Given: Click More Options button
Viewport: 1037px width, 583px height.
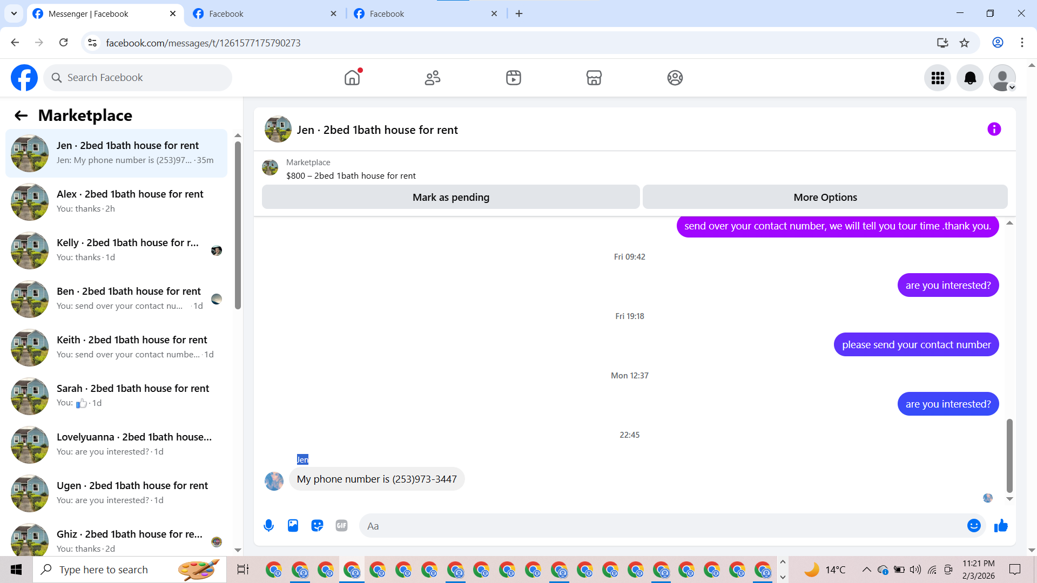Looking at the screenshot, I should 825,198.
